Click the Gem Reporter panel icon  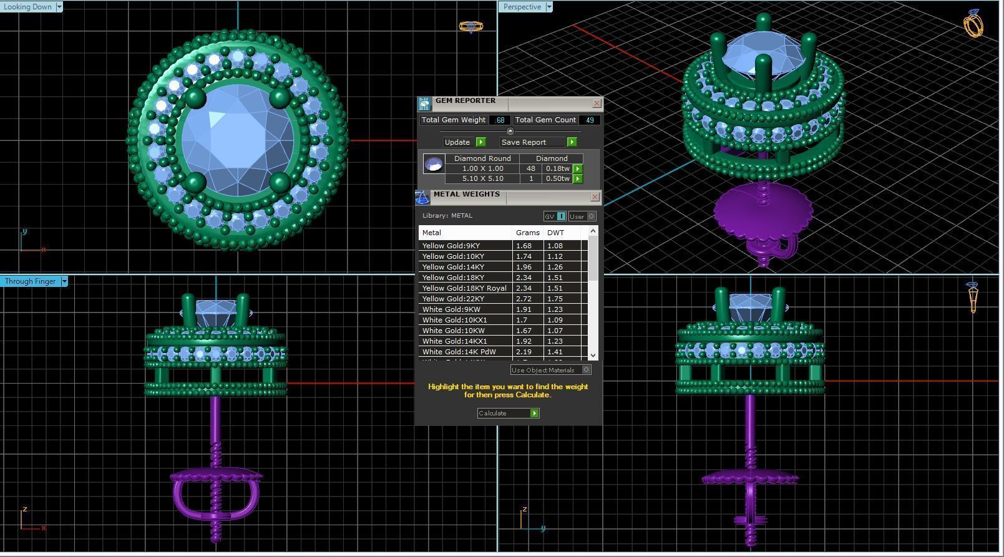[424, 104]
